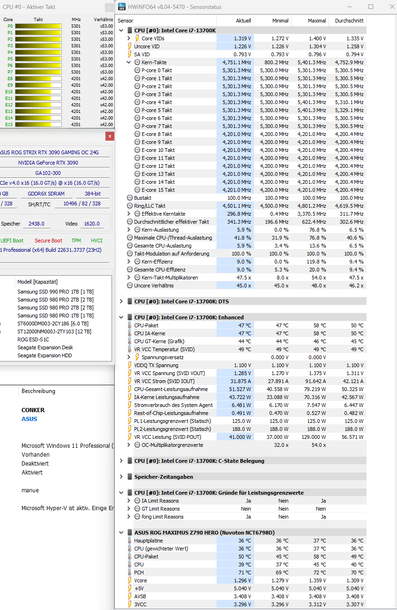This screenshot has height=610, width=397.
Task: Click the E15 core clock bar
Action: click(x=38, y=125)
